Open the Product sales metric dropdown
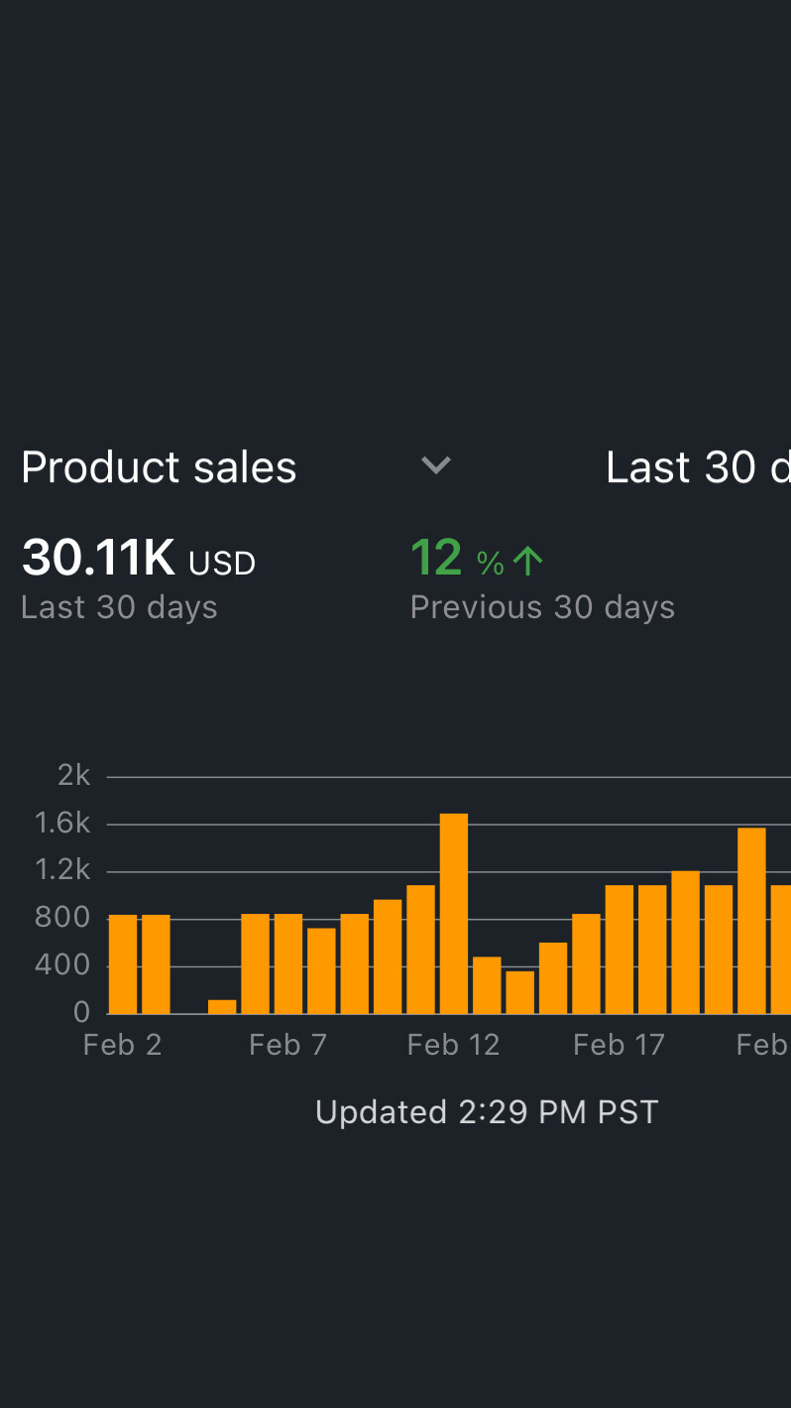 (x=159, y=467)
